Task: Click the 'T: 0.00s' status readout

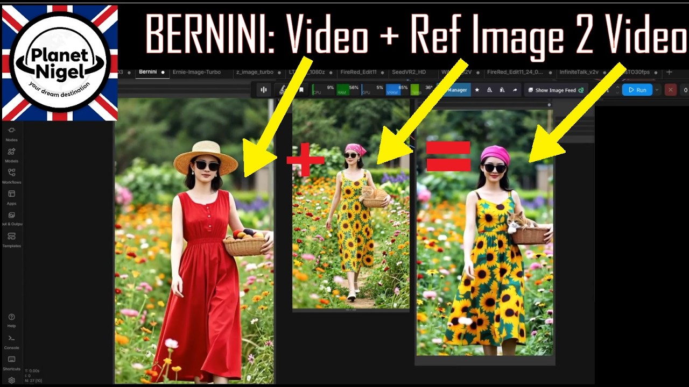Action: 32,371
